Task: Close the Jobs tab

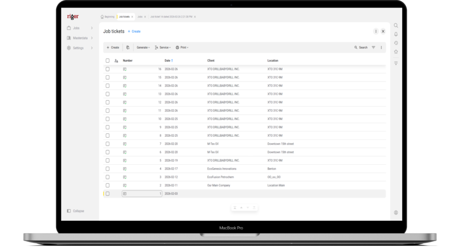Action: (145, 17)
